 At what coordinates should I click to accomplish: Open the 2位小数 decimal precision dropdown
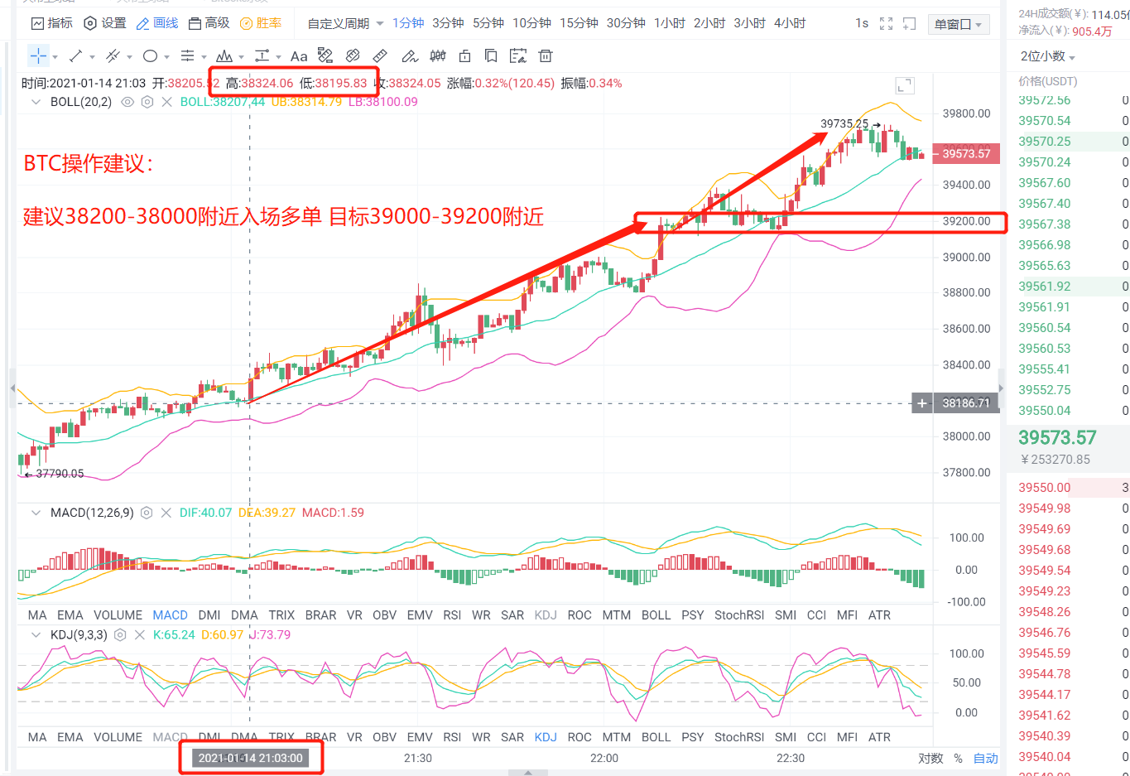pos(1047,56)
